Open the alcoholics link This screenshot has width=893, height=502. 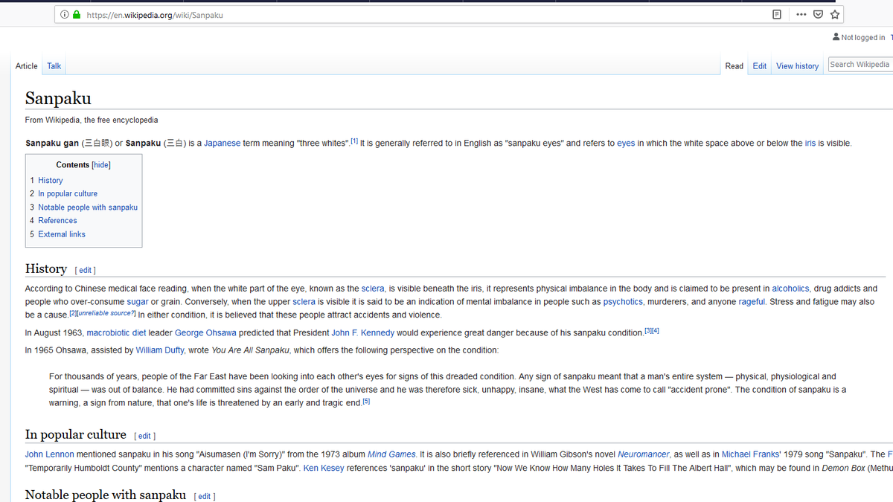click(790, 289)
